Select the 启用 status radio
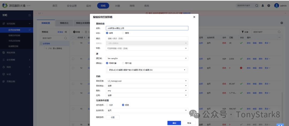289x126 pixels. (107, 33)
